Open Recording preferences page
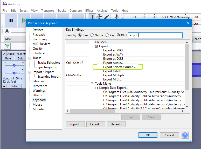The width and height of the screenshot is (201, 149). click(40, 39)
